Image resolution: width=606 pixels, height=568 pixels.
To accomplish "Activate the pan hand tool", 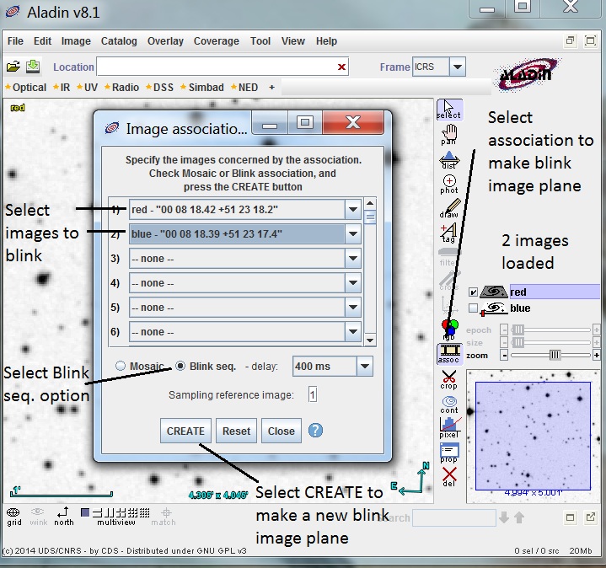I will [449, 135].
